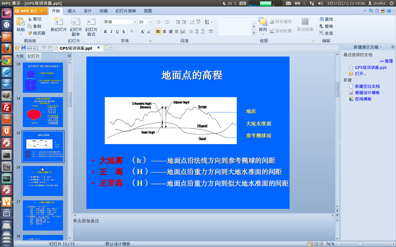The height and width of the screenshot is (247, 396).
Task: Adjust the zoom slider handle
Action: pos(360,244)
